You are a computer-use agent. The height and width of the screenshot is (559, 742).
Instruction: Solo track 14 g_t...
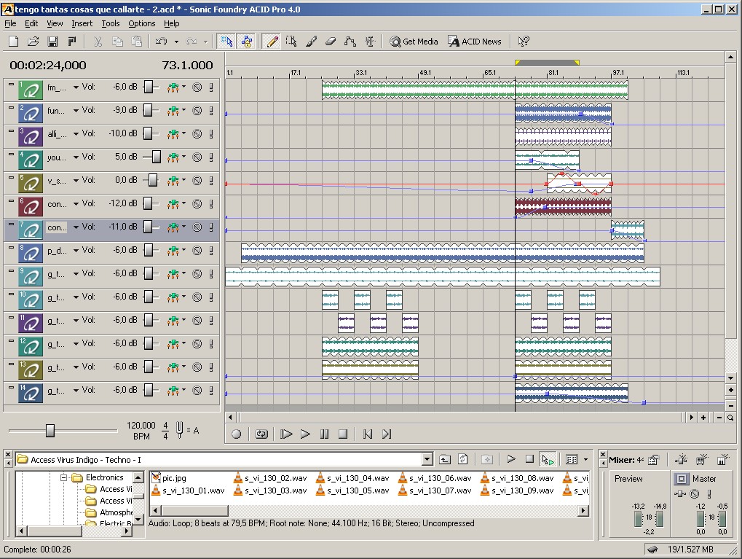(211, 391)
